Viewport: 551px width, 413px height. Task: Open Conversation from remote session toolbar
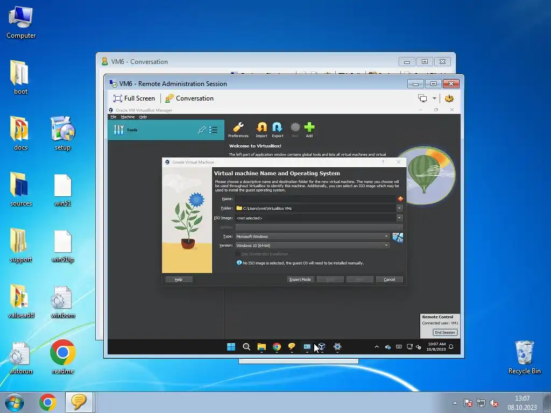(189, 98)
